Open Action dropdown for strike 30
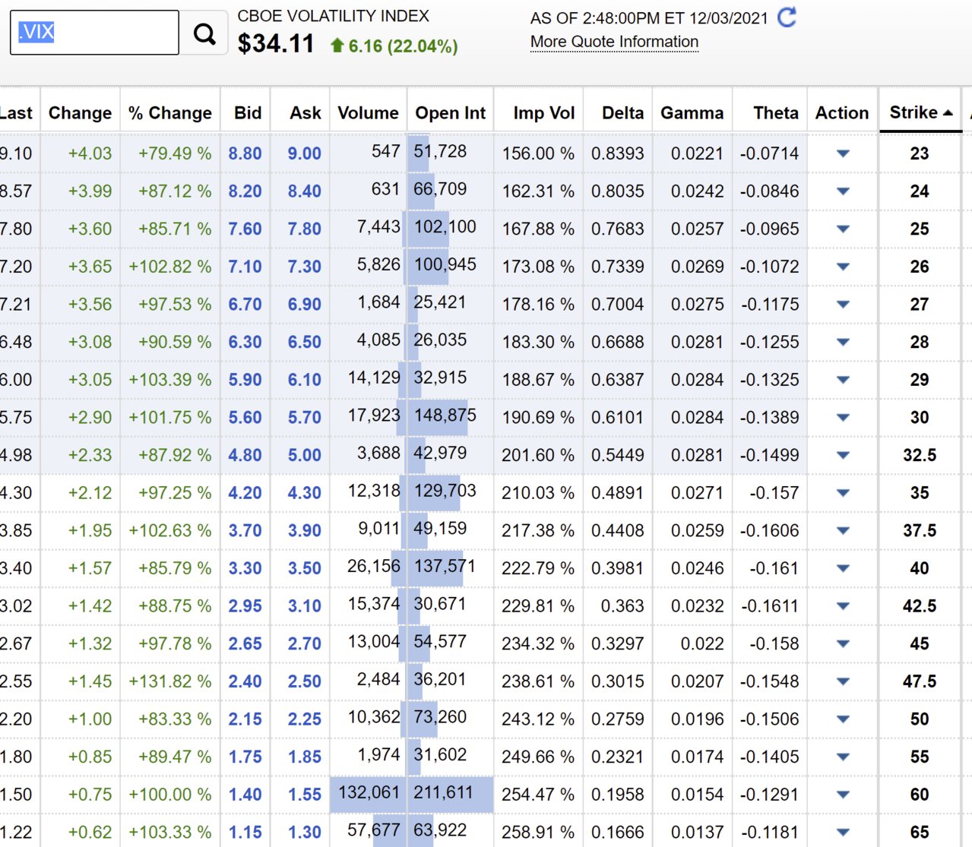Screen dimensions: 972x847 843,417
